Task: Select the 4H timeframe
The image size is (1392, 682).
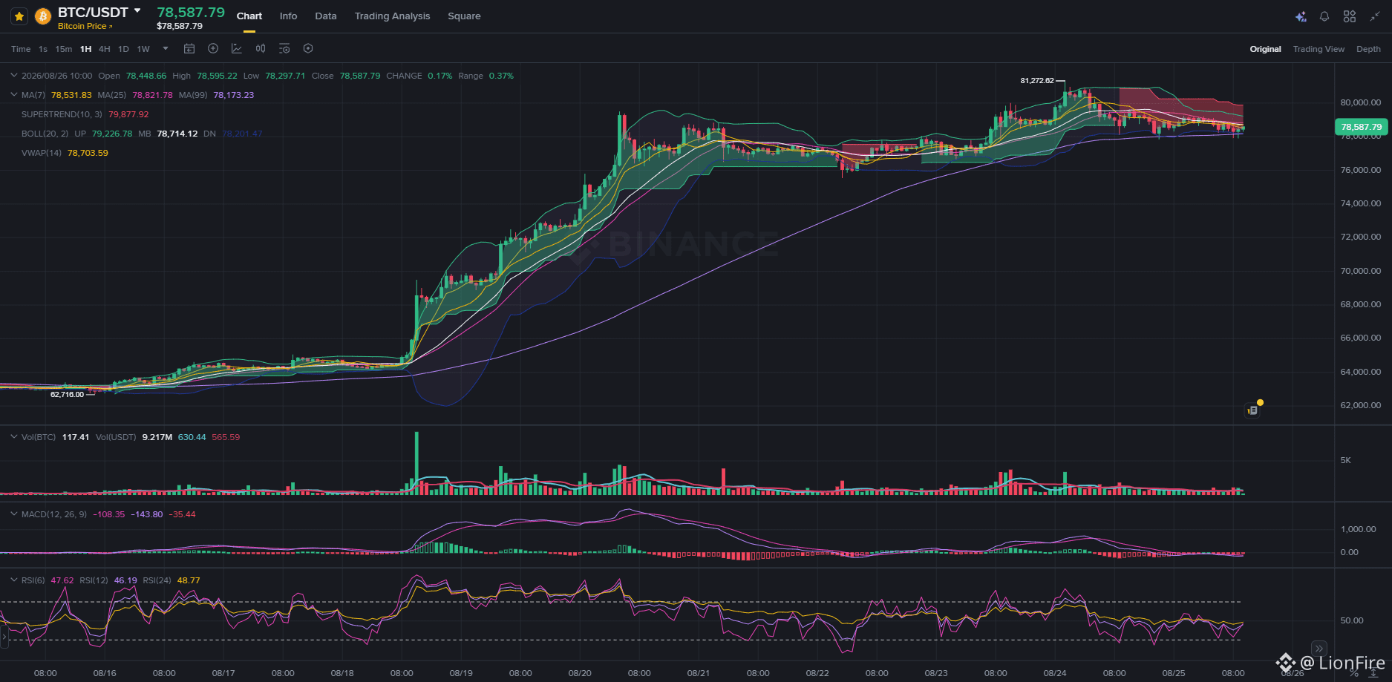Action: coord(105,49)
